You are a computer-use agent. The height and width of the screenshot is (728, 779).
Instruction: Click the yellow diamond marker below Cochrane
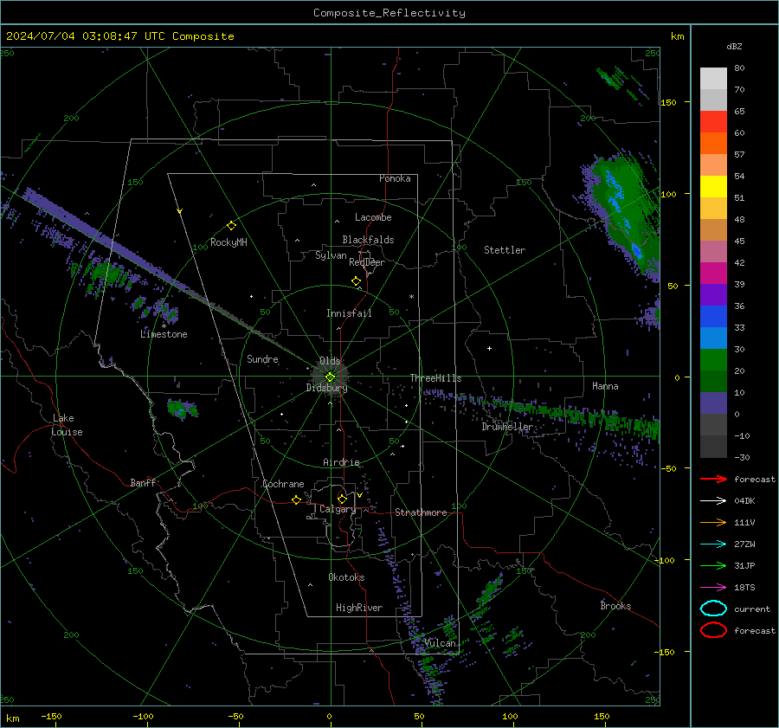coord(296,499)
